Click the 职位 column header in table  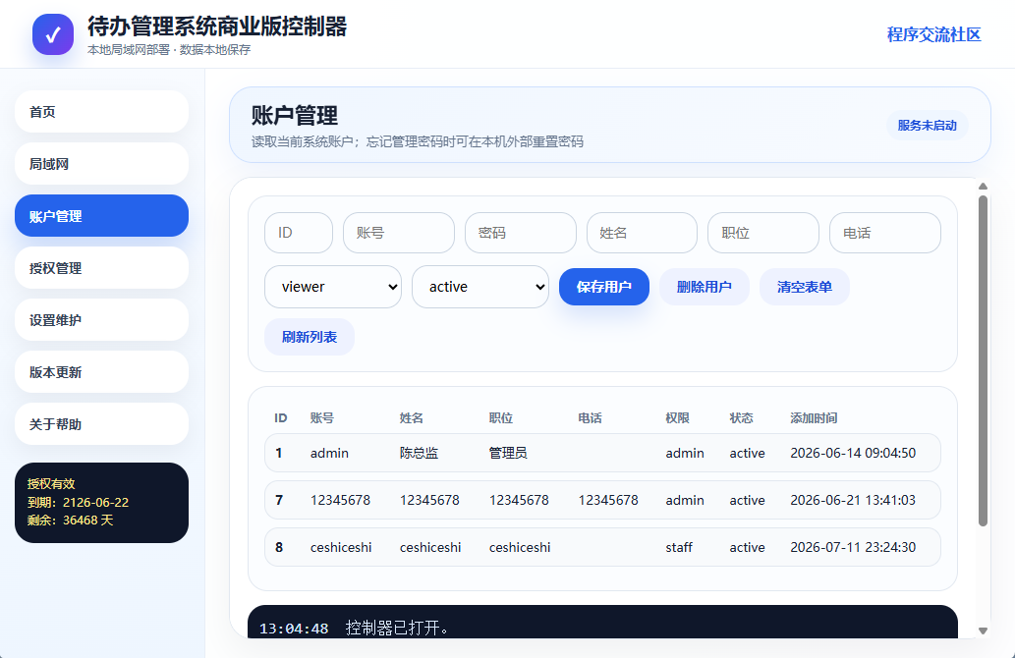pos(500,418)
